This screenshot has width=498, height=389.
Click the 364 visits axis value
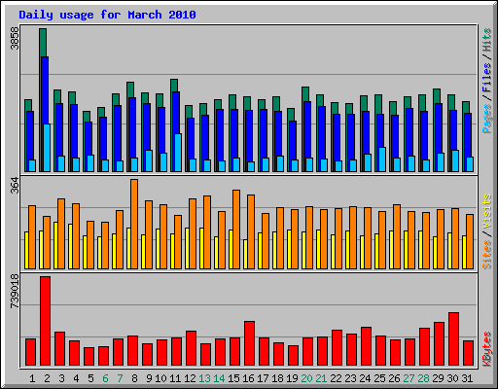point(15,185)
